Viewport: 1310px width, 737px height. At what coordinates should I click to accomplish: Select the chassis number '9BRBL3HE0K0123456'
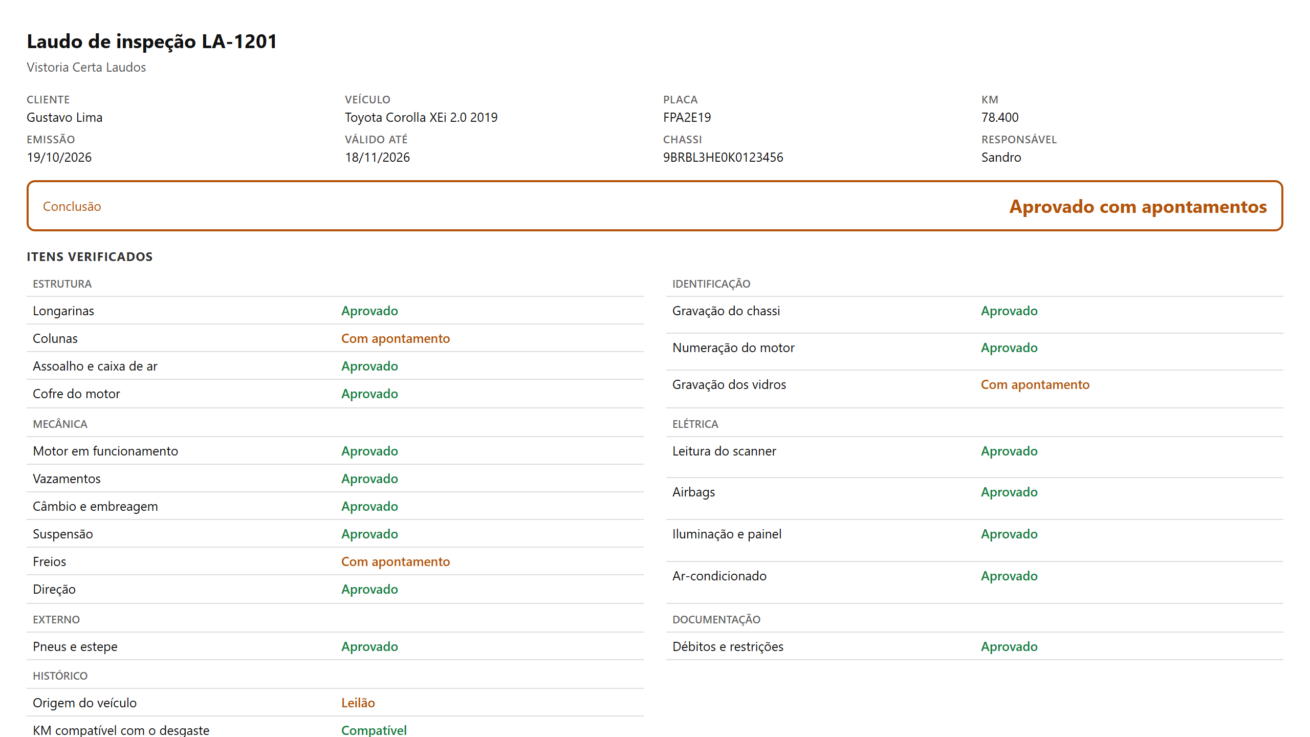(x=723, y=157)
